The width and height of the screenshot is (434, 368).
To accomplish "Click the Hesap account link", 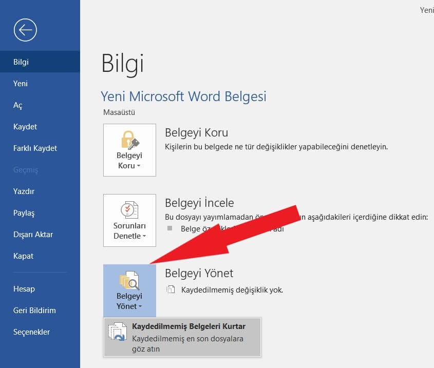I will click(24, 289).
